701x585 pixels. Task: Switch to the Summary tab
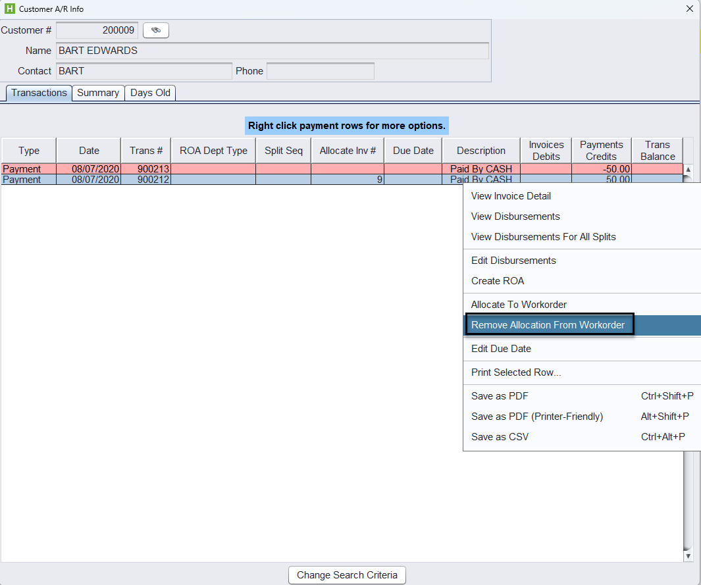pyautogui.click(x=98, y=93)
